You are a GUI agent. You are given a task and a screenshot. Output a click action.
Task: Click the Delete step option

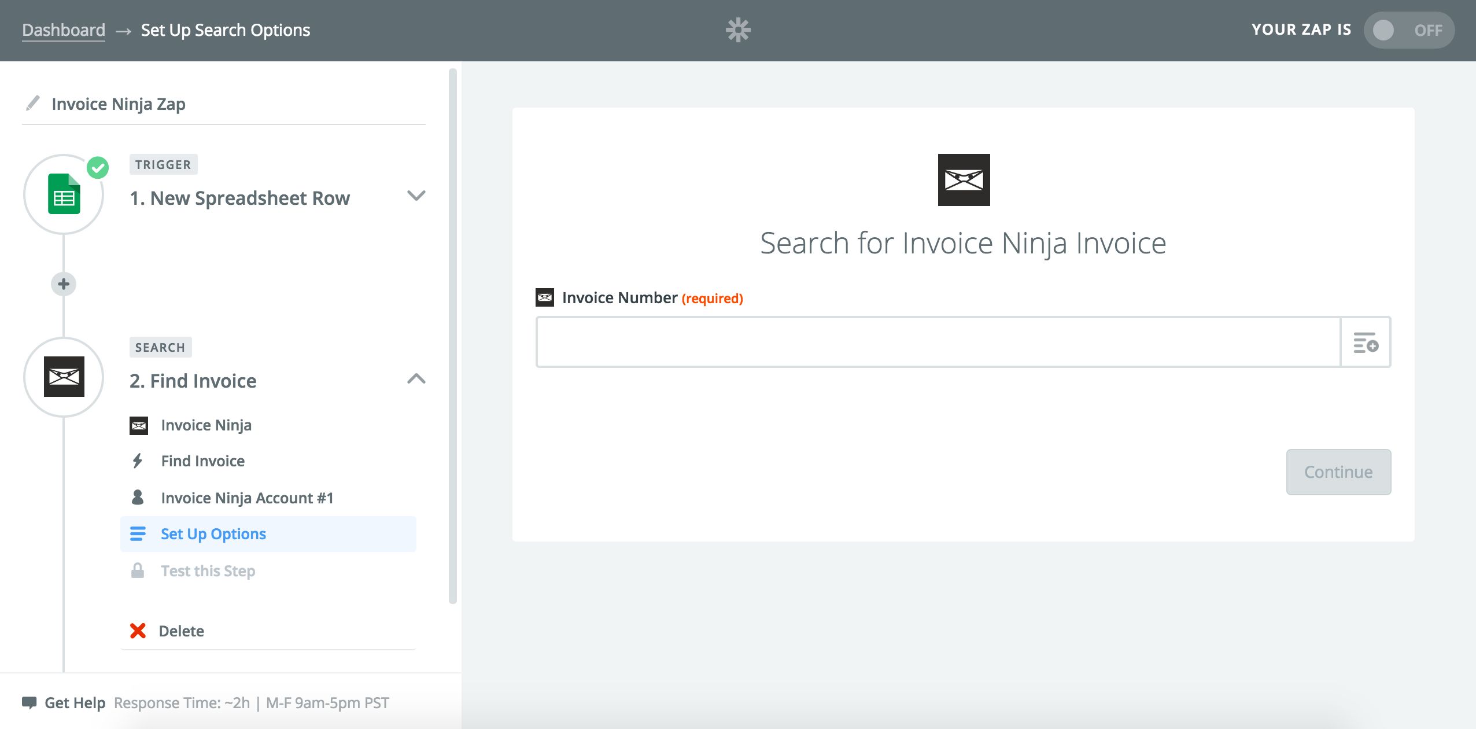click(x=268, y=631)
